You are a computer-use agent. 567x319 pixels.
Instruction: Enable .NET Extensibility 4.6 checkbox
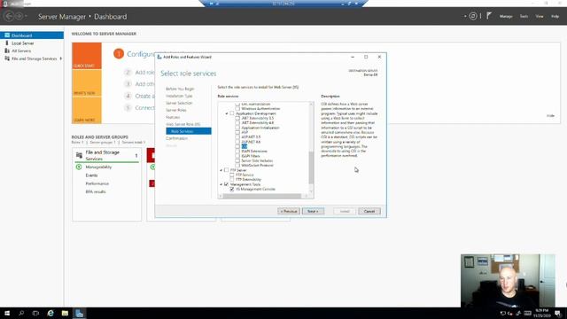coord(237,123)
